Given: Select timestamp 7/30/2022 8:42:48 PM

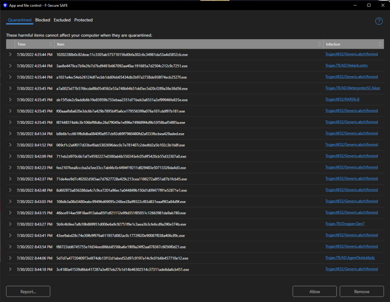Looking at the screenshot, I should click(x=35, y=190).
